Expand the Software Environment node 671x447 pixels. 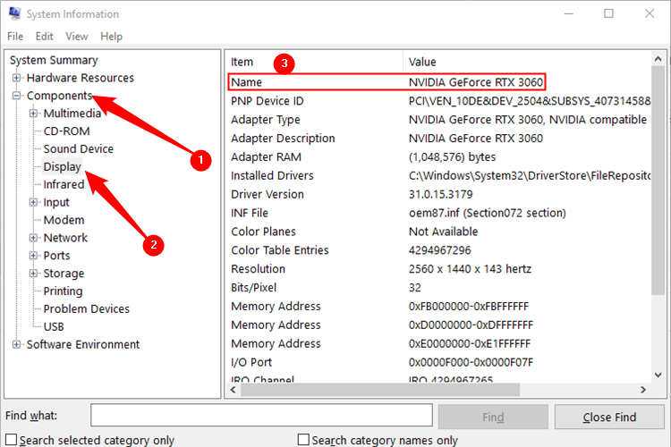[x=16, y=345]
